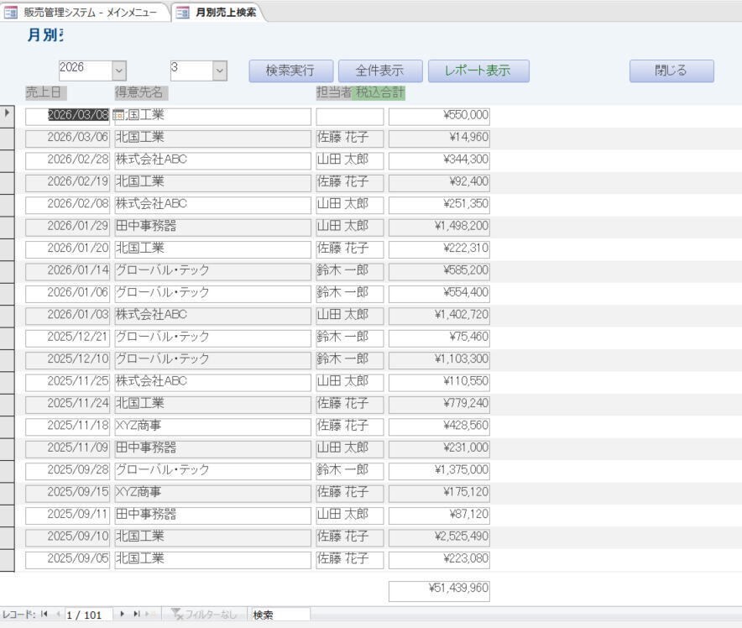Click the new blank record navigation arrow
Image resolution: width=742 pixels, height=628 pixels.
tap(149, 614)
